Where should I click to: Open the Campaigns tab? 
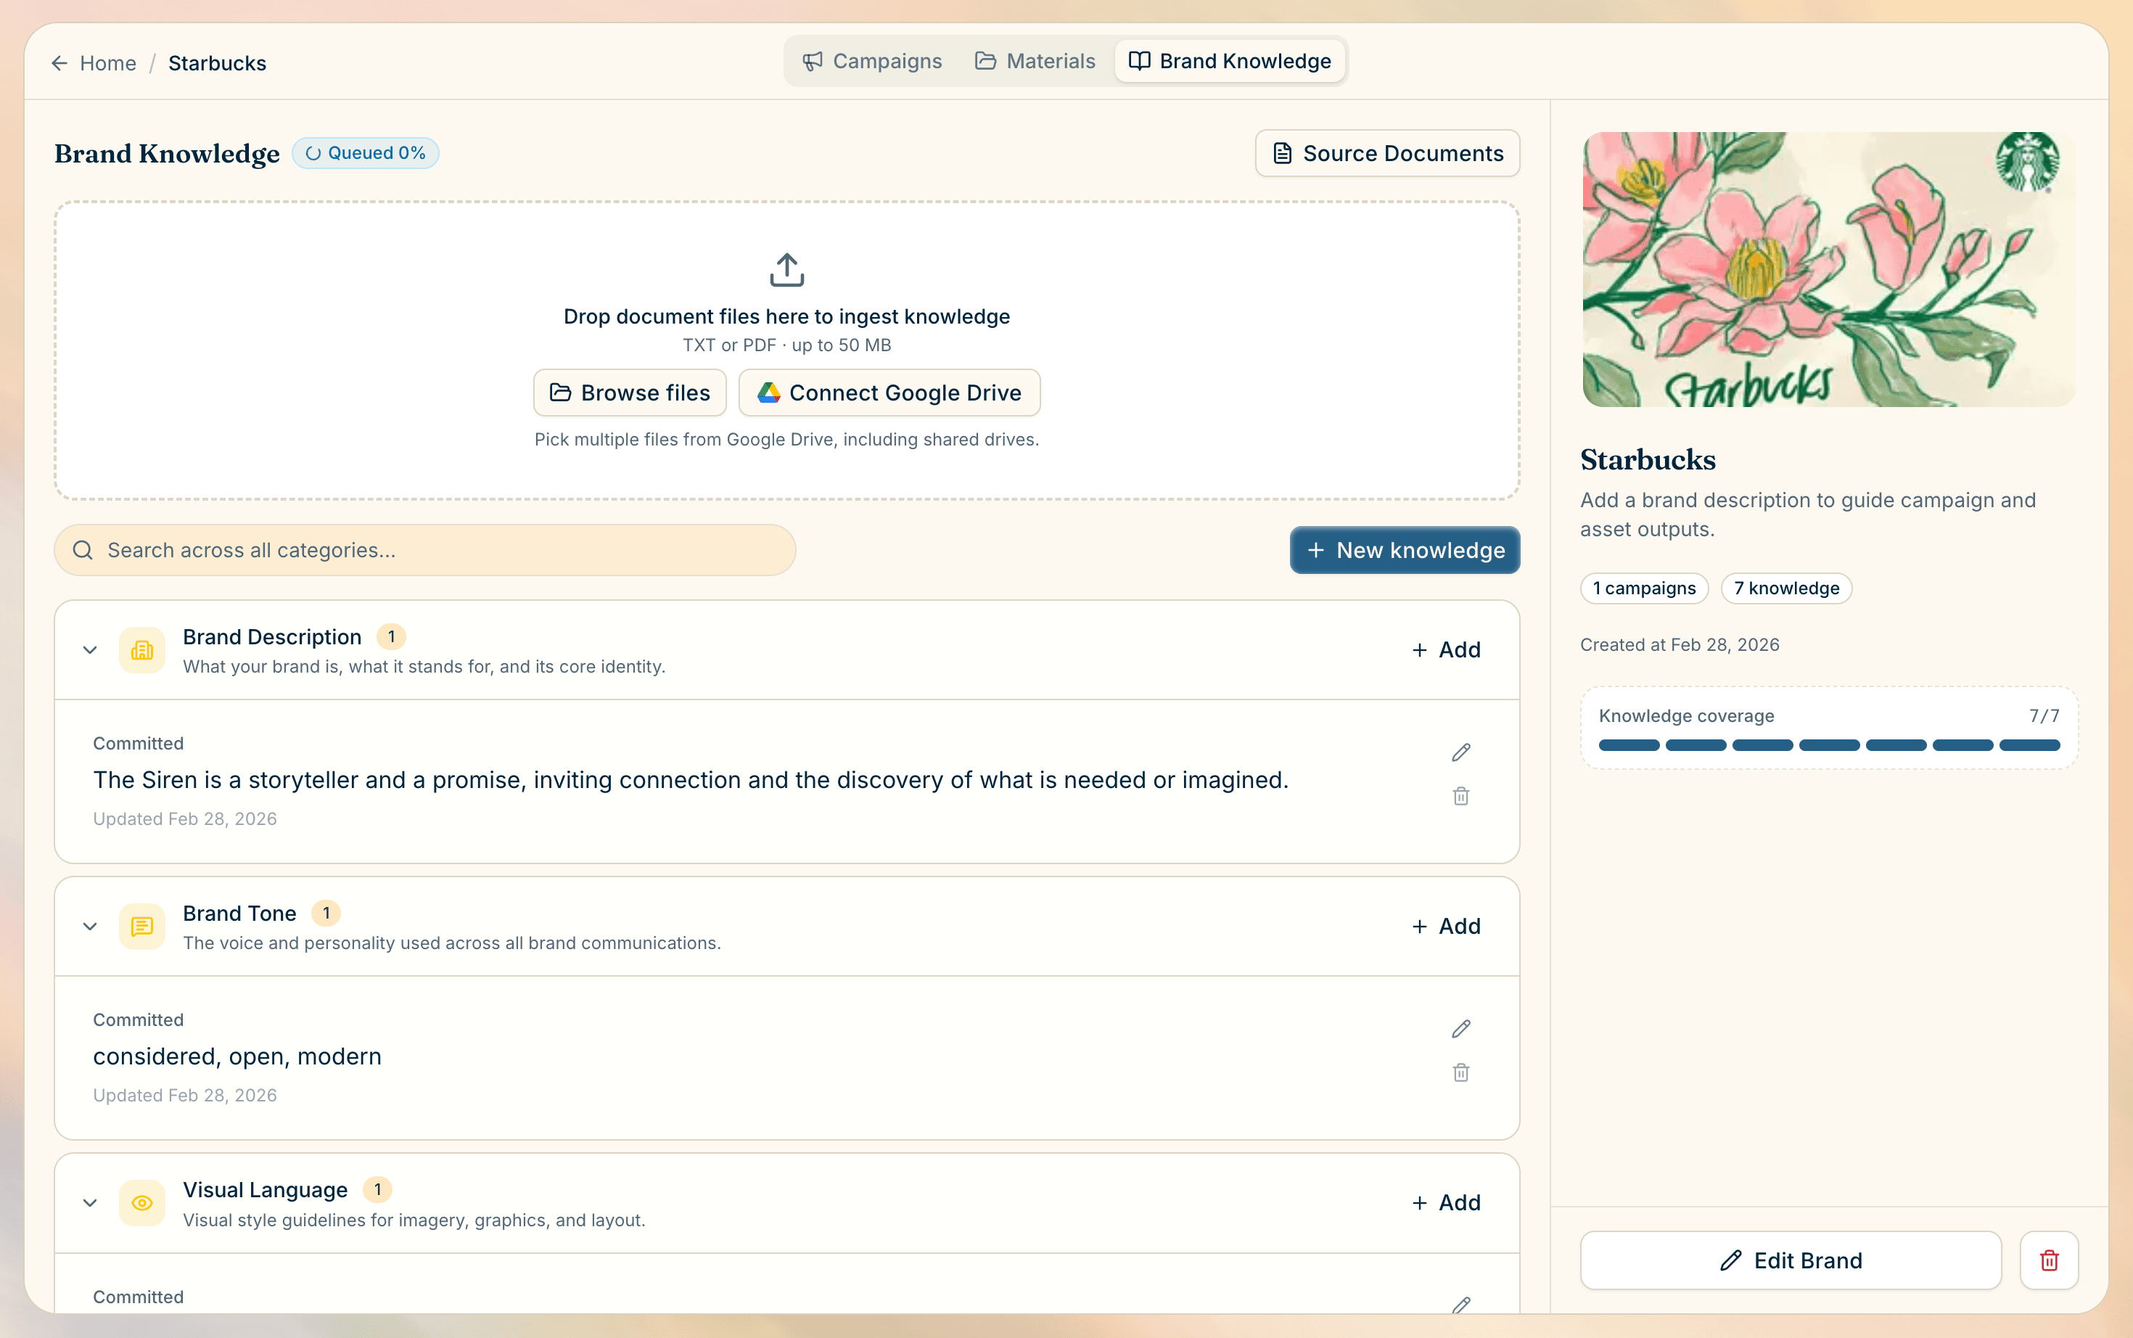(x=871, y=61)
